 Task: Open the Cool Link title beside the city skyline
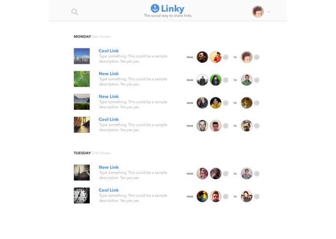coord(109,51)
